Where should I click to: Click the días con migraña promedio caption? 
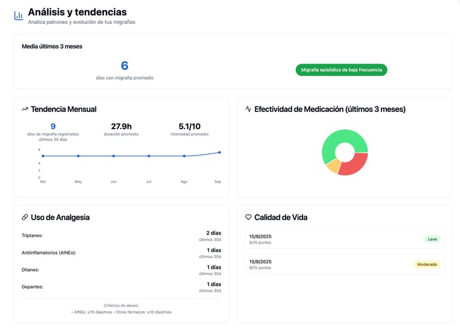(125, 78)
